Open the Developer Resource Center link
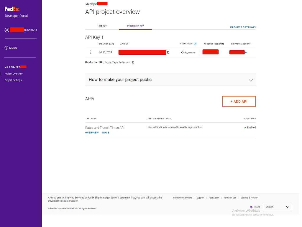 63,201
